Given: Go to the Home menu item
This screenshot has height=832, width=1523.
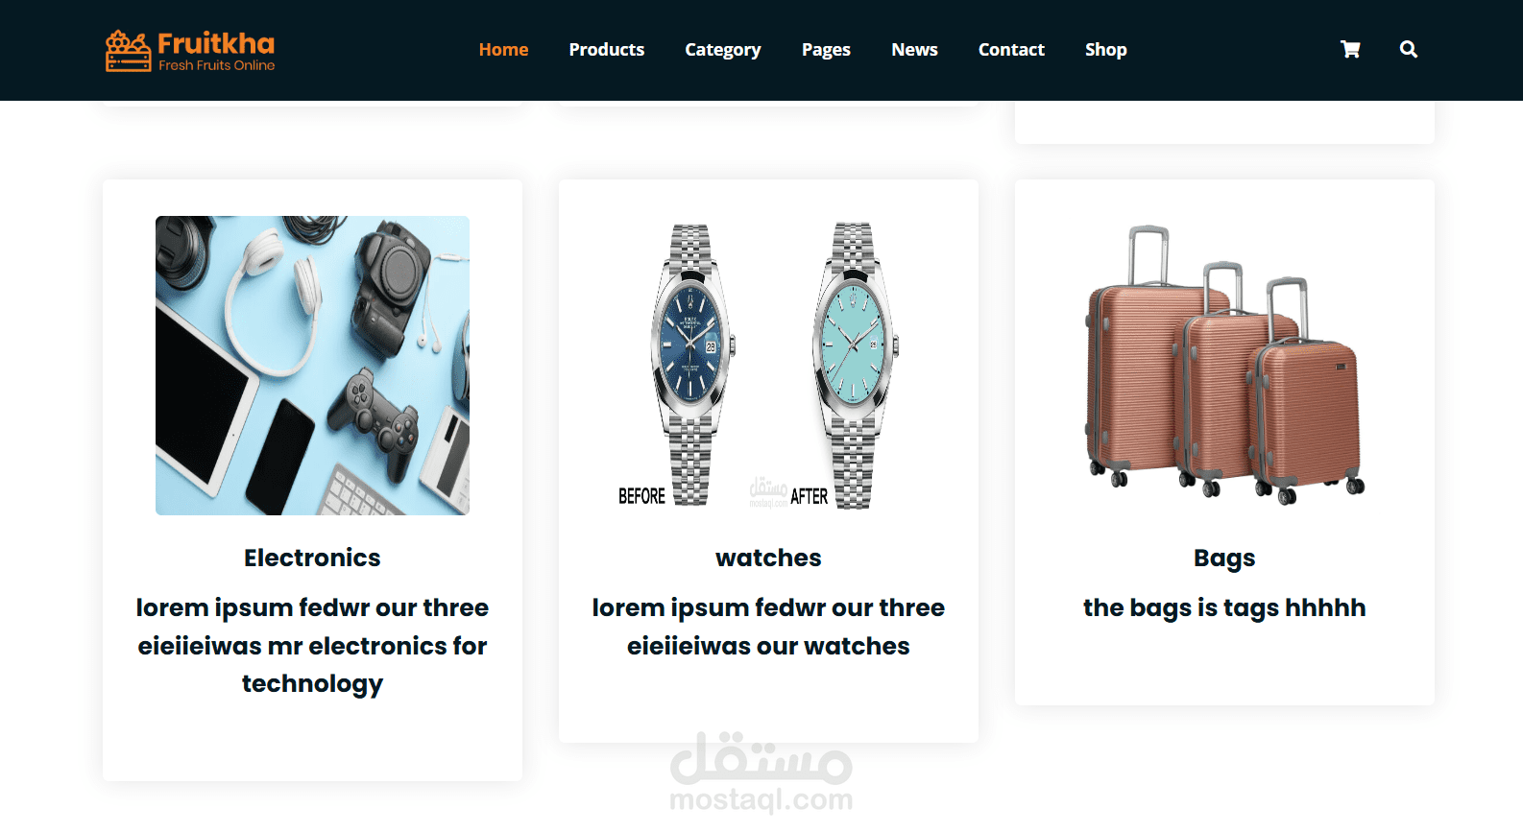Looking at the screenshot, I should [x=503, y=49].
